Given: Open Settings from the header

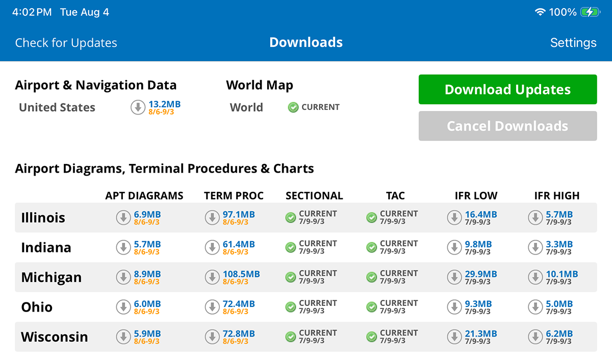Looking at the screenshot, I should pyautogui.click(x=573, y=43).
